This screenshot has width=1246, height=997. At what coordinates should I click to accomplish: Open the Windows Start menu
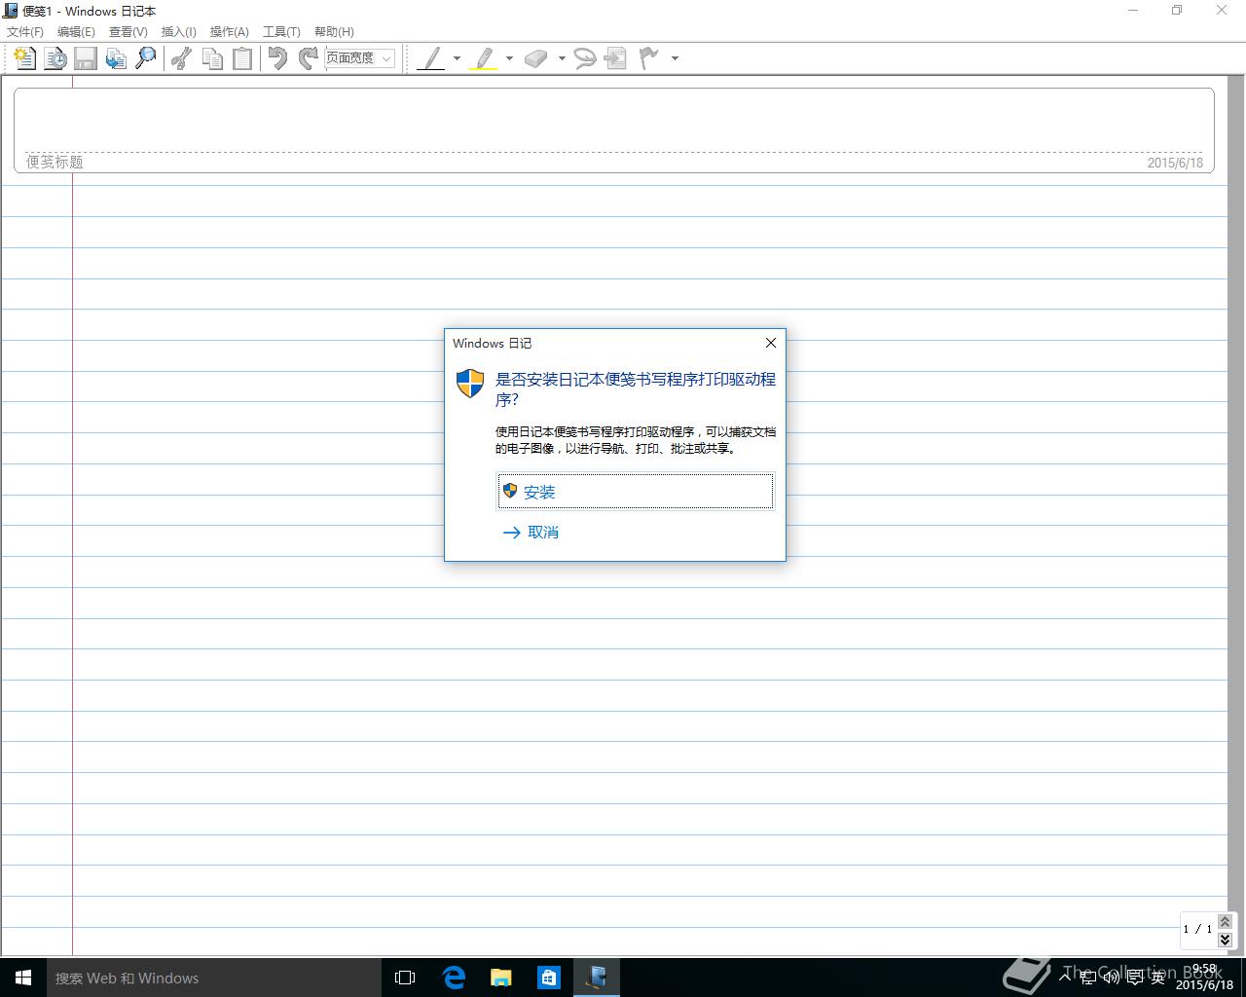coord(23,978)
